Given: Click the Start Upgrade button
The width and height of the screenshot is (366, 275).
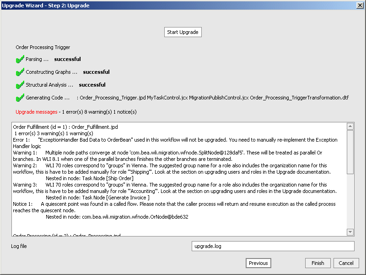Looking at the screenshot, I should [x=183, y=32].
